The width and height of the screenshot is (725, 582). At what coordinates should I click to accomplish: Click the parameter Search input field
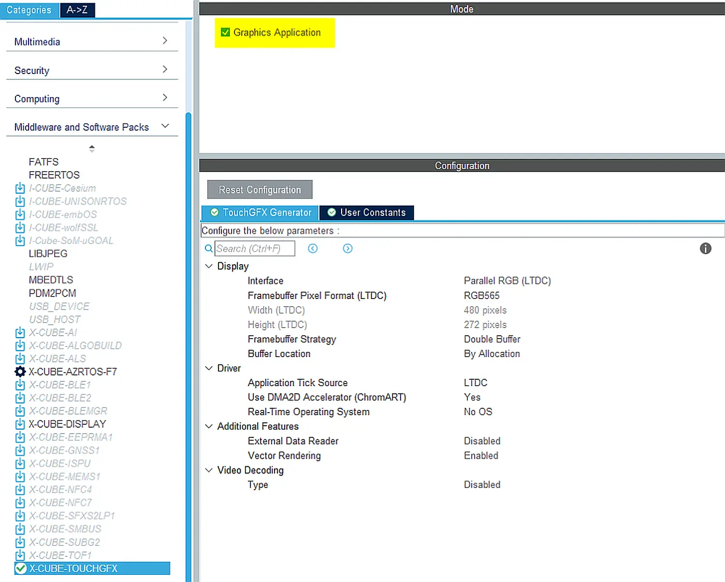[x=254, y=249]
